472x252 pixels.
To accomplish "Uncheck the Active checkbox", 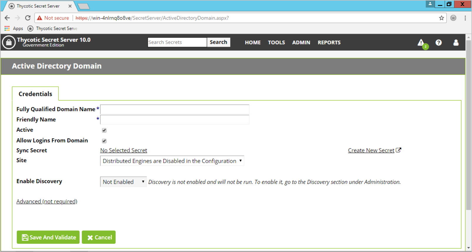I will click(x=104, y=130).
